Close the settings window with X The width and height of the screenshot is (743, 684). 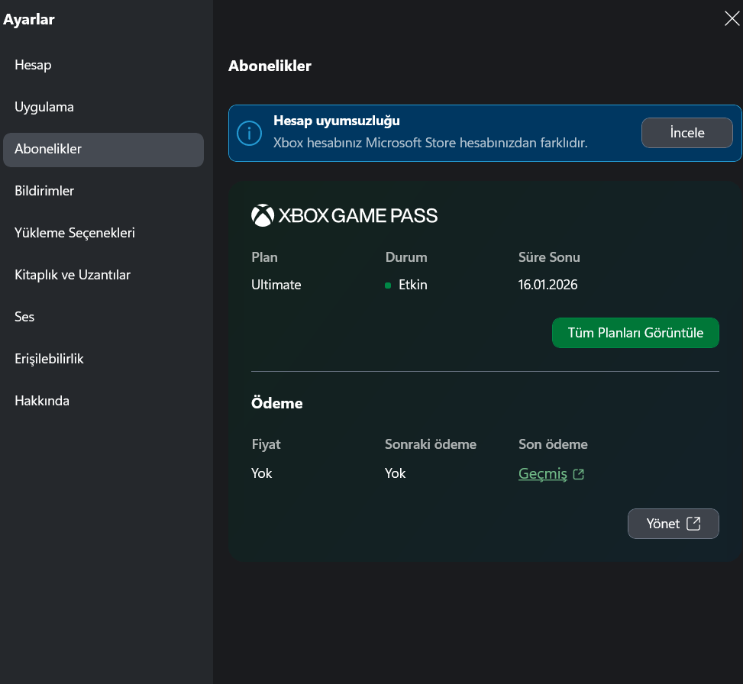[x=732, y=18]
